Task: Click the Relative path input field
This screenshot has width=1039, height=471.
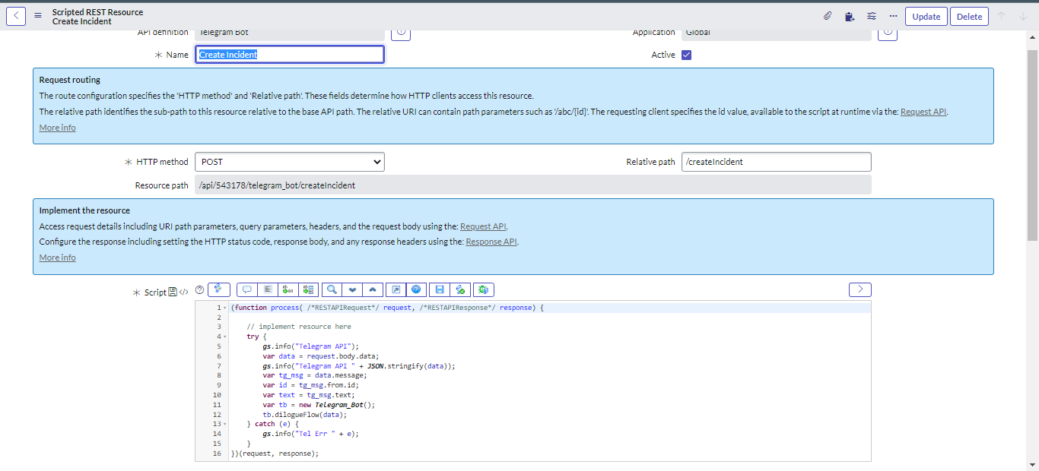Action: tap(776, 162)
